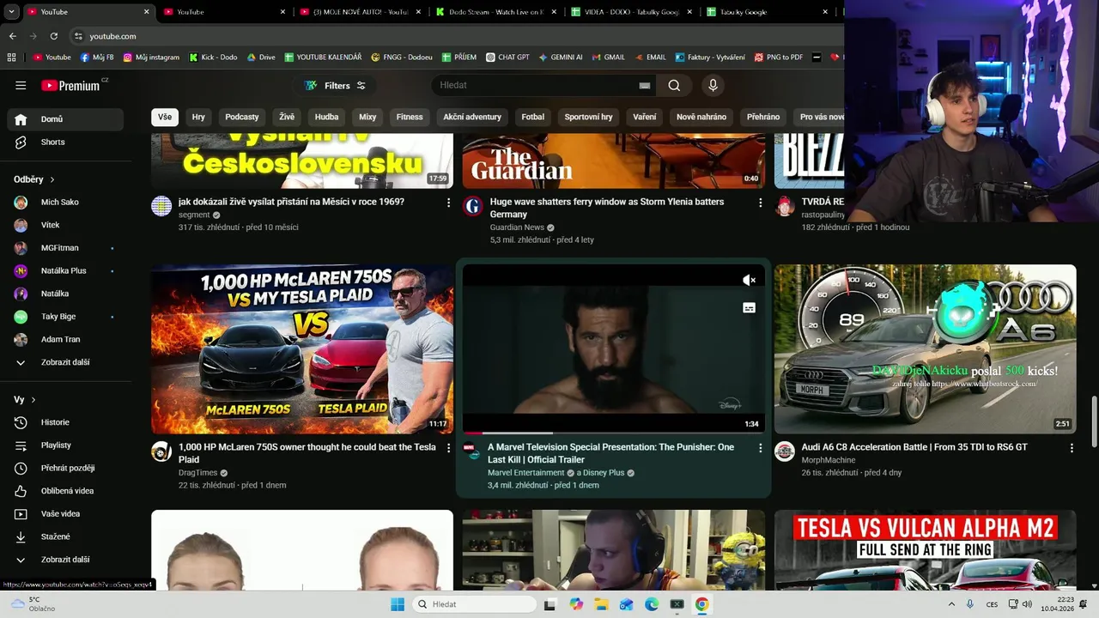Open the CHAT GPT bookmark
The image size is (1099, 618).
(x=507, y=58)
